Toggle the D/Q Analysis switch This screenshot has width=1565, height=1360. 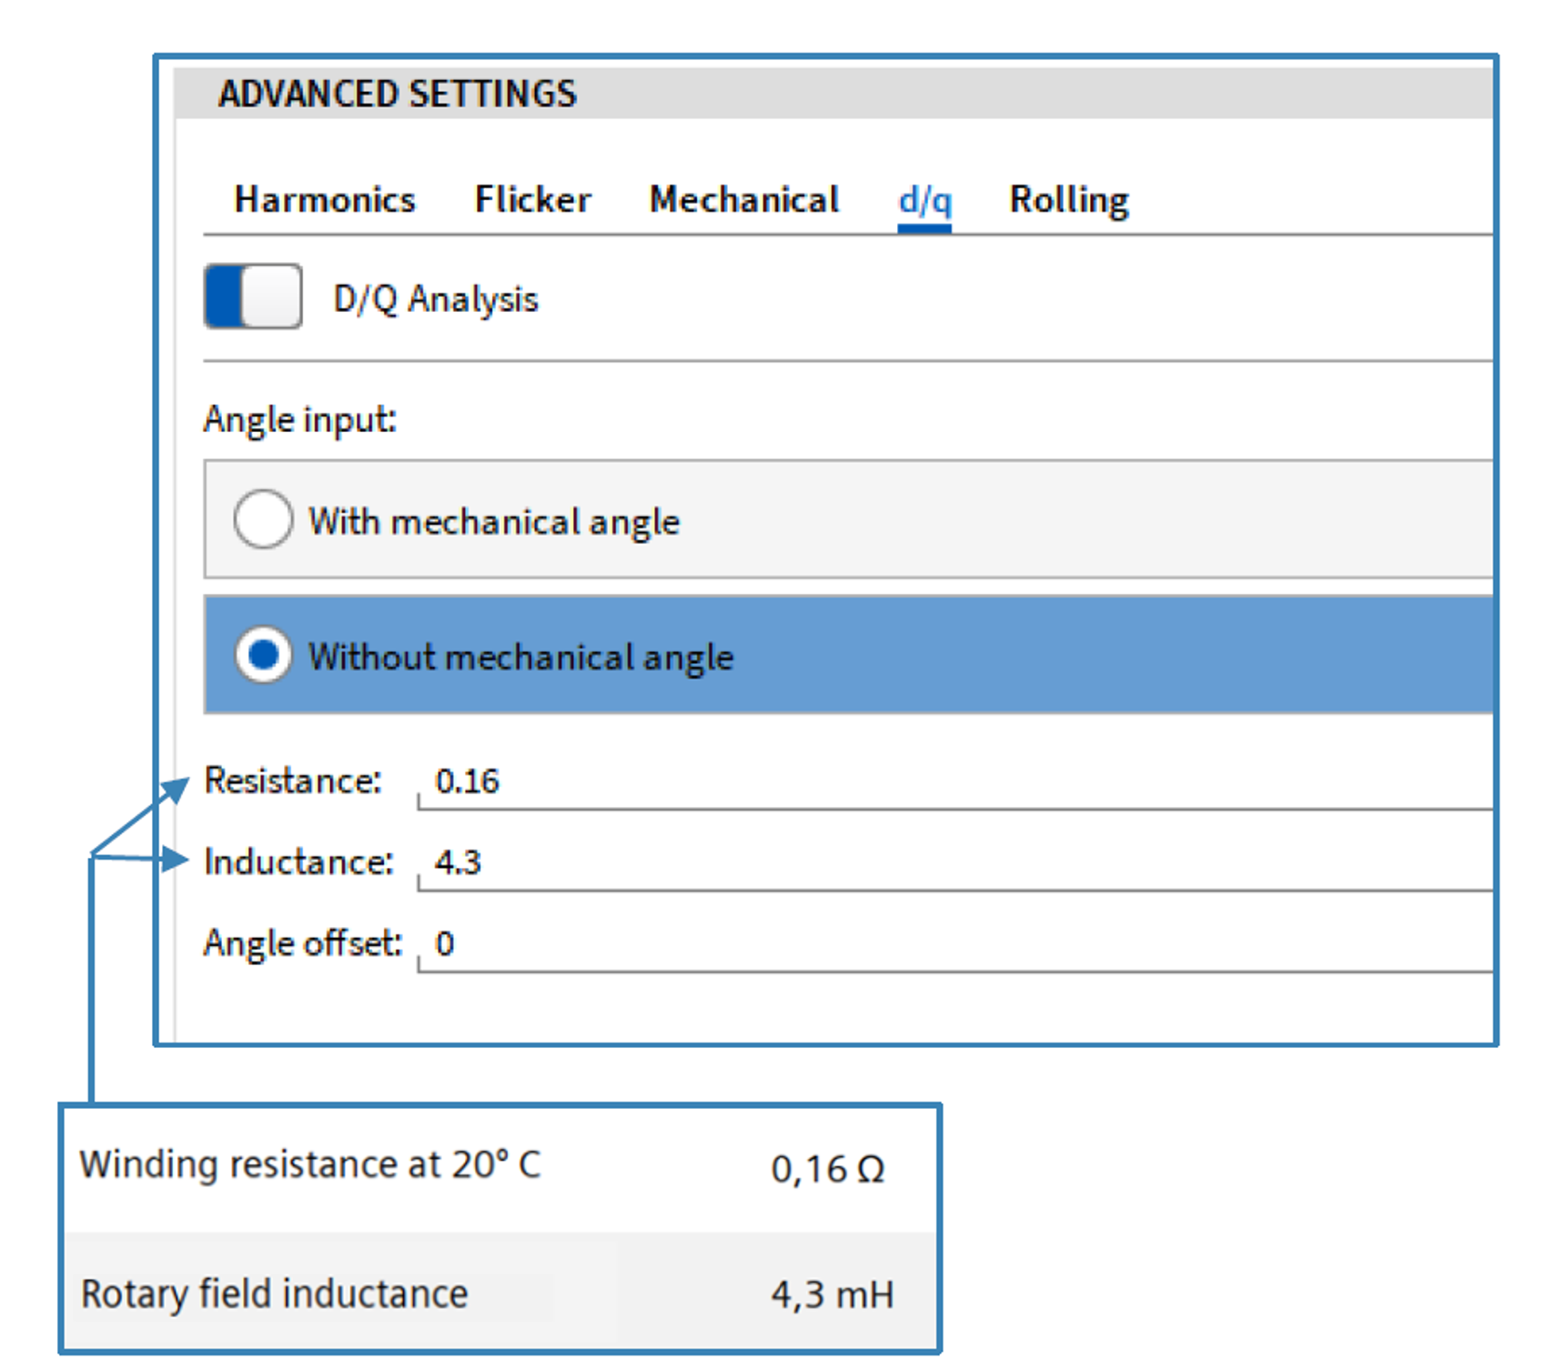click(x=253, y=297)
